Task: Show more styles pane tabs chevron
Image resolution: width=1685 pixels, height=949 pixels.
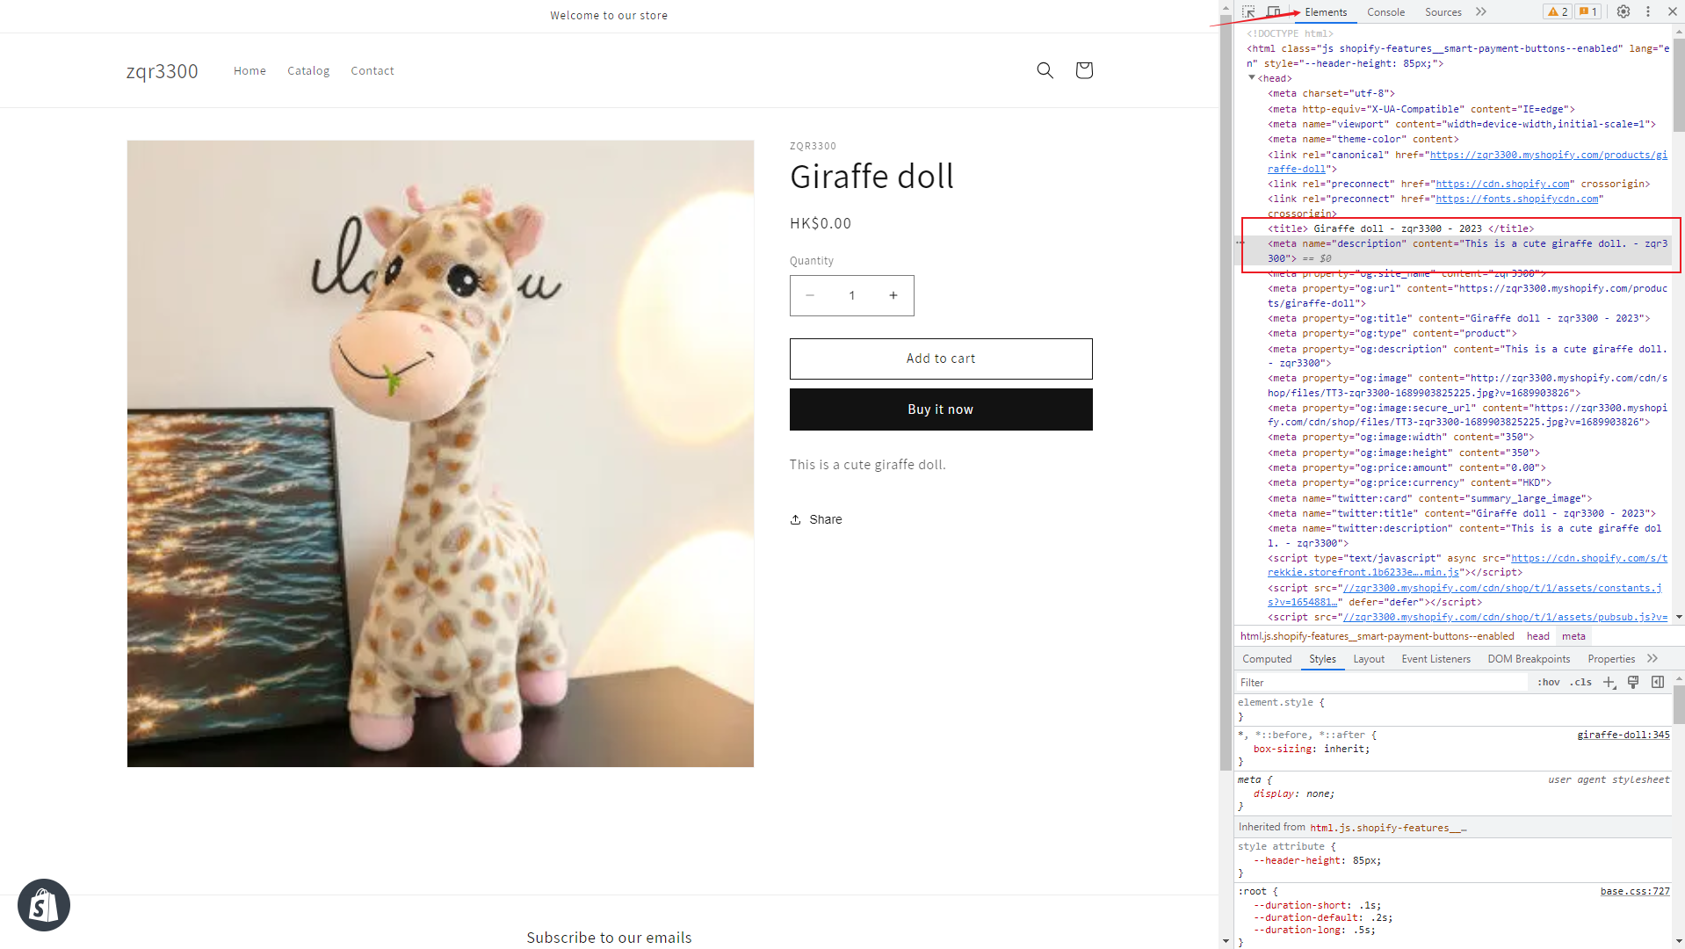Action: [x=1652, y=659]
